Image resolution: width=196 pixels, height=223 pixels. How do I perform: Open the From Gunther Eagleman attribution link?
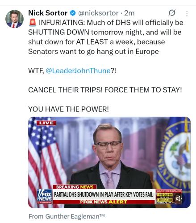(67, 216)
